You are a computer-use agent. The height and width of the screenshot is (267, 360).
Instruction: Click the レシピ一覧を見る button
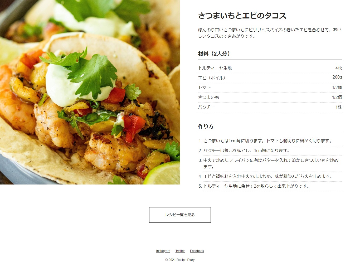pyautogui.click(x=180, y=215)
